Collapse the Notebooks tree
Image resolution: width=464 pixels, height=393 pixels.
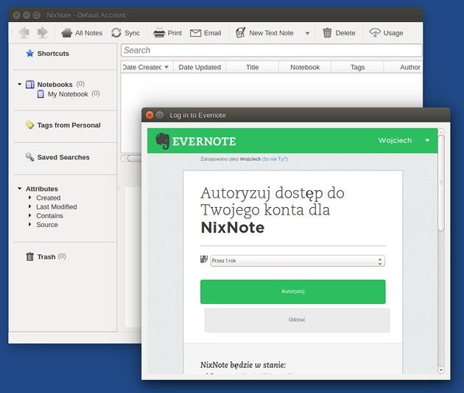[20, 84]
